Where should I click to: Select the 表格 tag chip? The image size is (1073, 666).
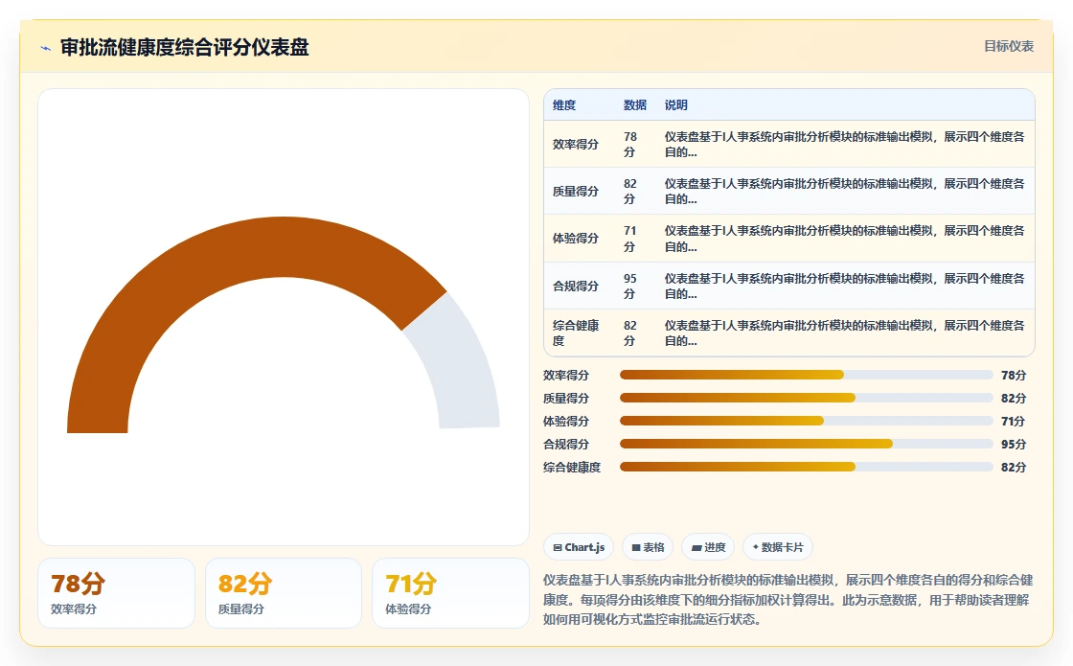point(648,547)
